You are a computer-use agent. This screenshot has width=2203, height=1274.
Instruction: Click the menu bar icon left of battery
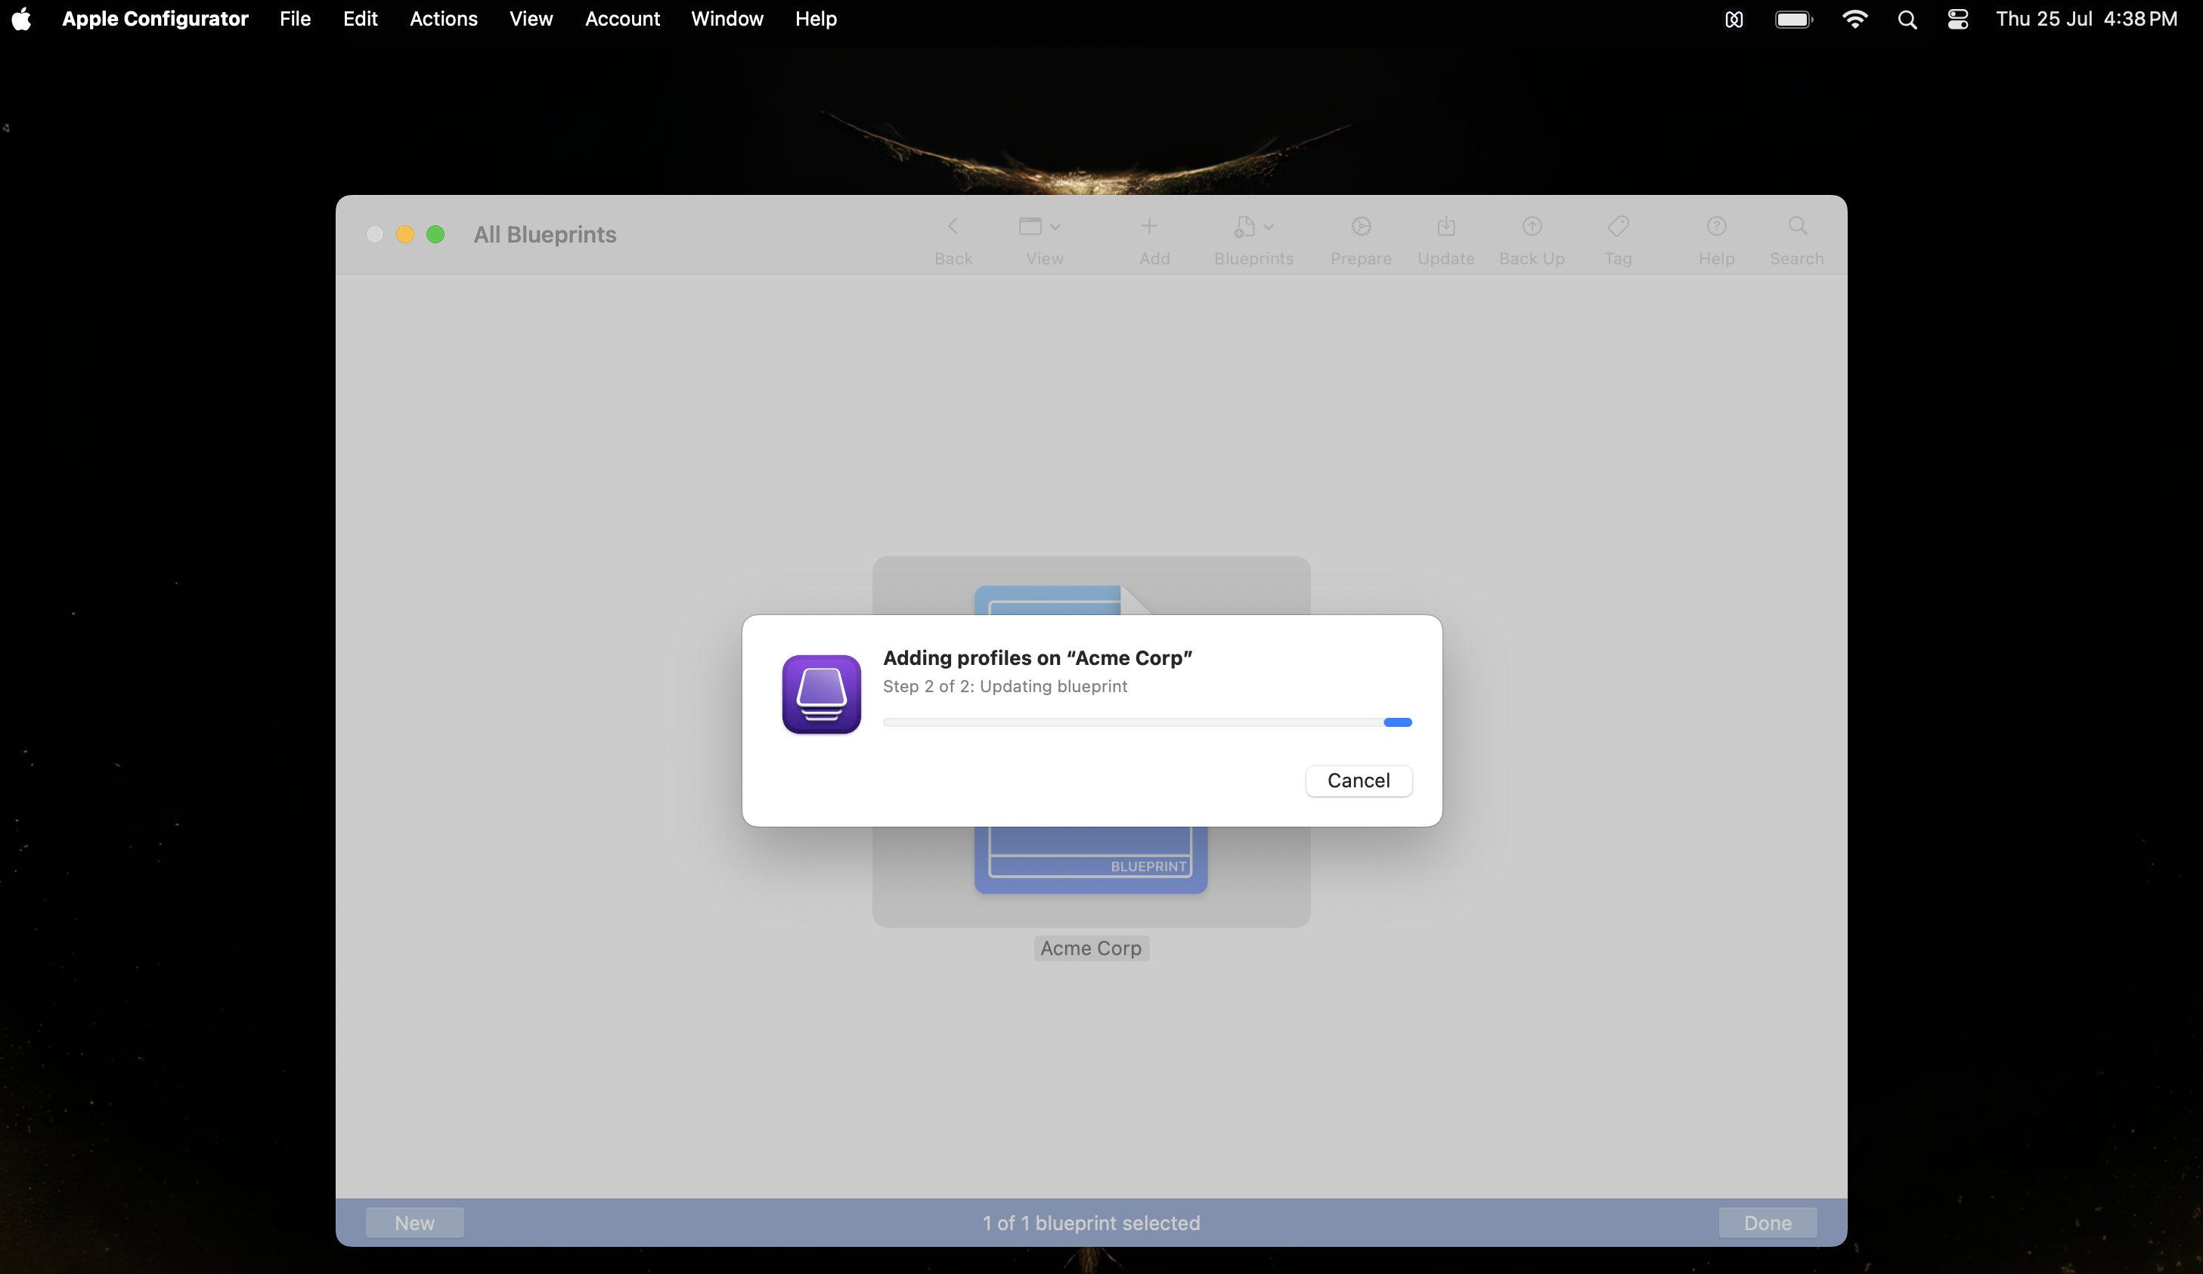1734,19
